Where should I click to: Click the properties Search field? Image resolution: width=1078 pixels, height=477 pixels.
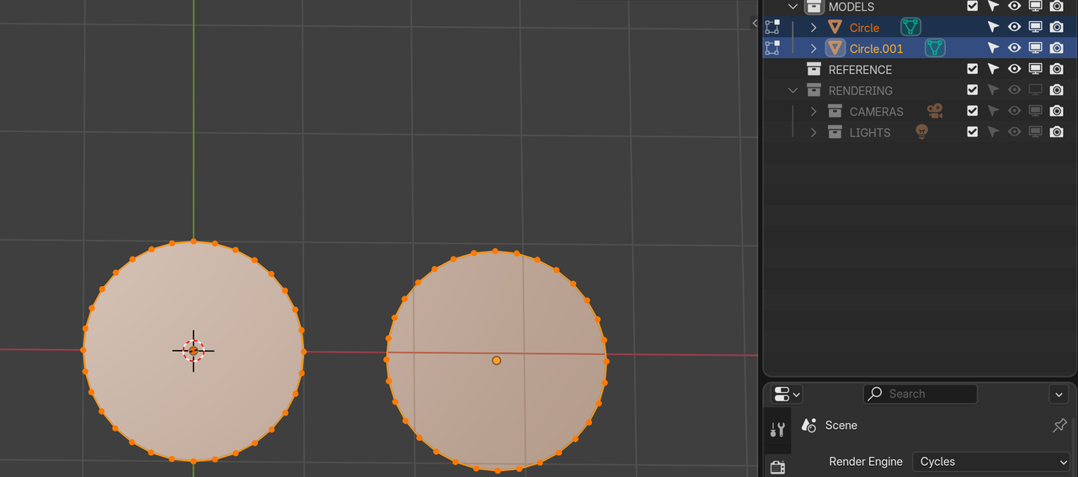coord(921,394)
